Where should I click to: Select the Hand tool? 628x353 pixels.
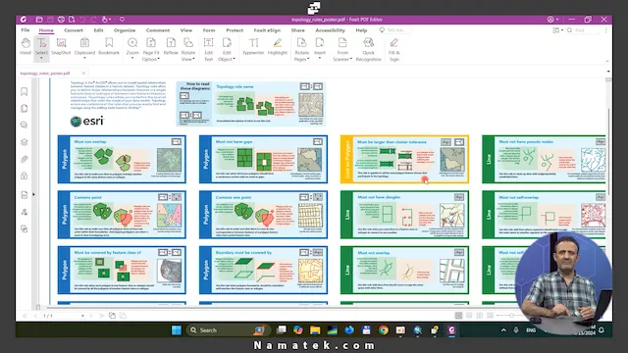tap(26, 46)
